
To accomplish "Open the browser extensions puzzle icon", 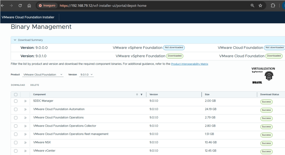I will (272, 6).
